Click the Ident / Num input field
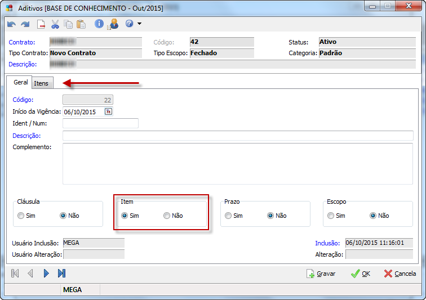This screenshot has height=300, width=426. click(100, 123)
